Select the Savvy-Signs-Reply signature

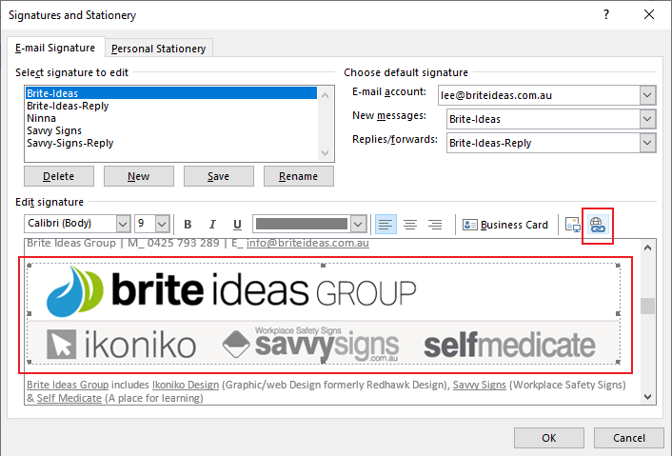click(x=171, y=143)
